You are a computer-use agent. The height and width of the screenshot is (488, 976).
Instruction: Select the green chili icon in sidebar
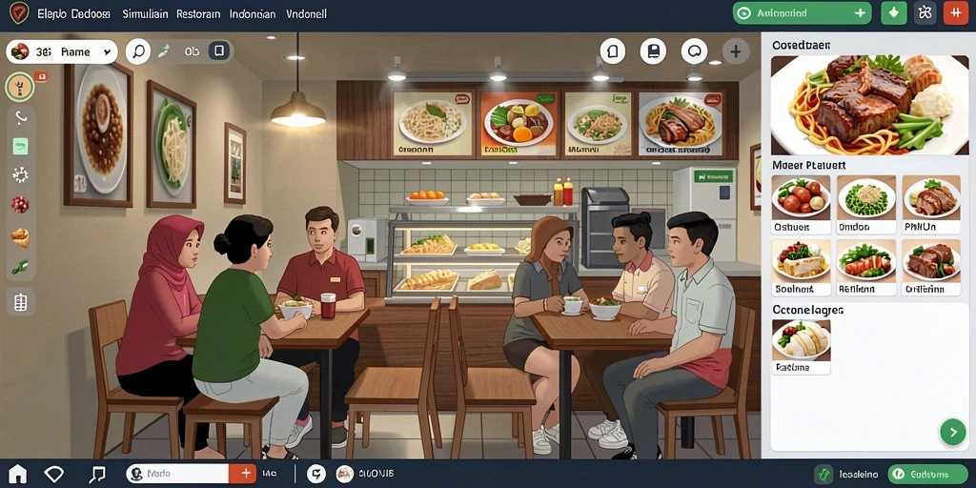click(20, 267)
